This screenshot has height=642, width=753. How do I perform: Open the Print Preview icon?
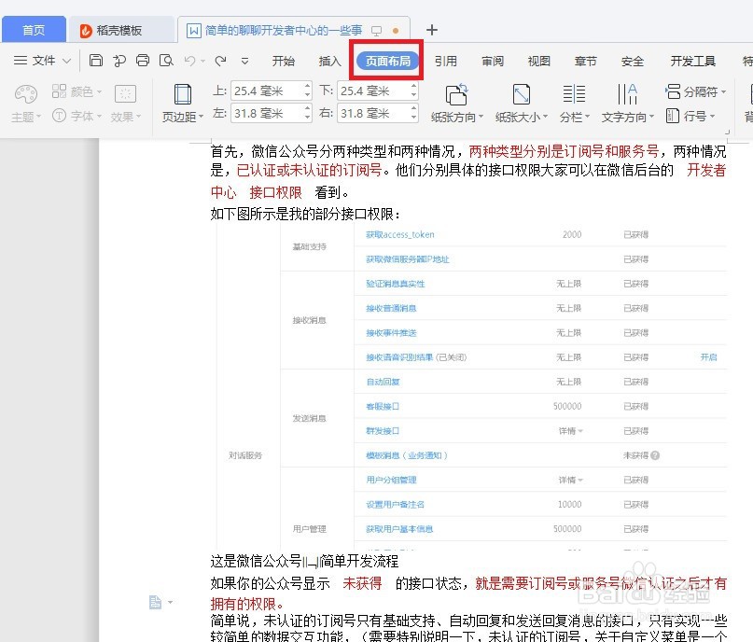pos(167,59)
